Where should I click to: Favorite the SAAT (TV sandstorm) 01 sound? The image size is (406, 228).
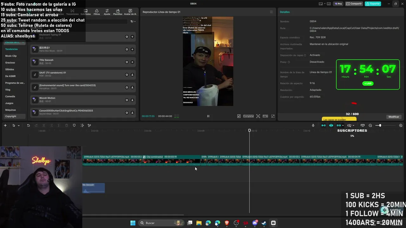coord(127,75)
